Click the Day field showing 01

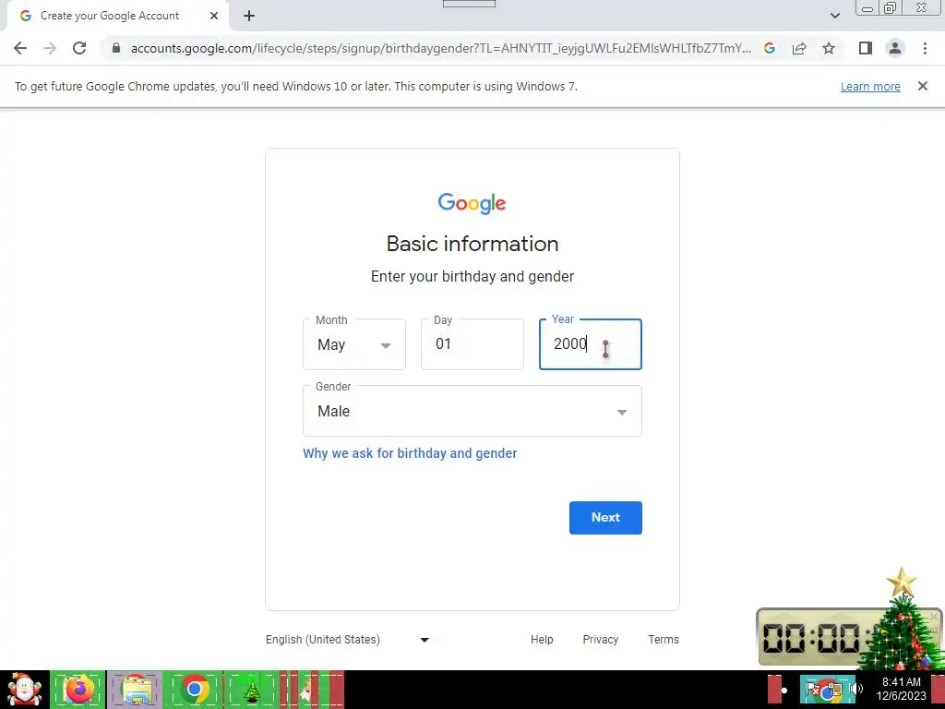pos(472,344)
